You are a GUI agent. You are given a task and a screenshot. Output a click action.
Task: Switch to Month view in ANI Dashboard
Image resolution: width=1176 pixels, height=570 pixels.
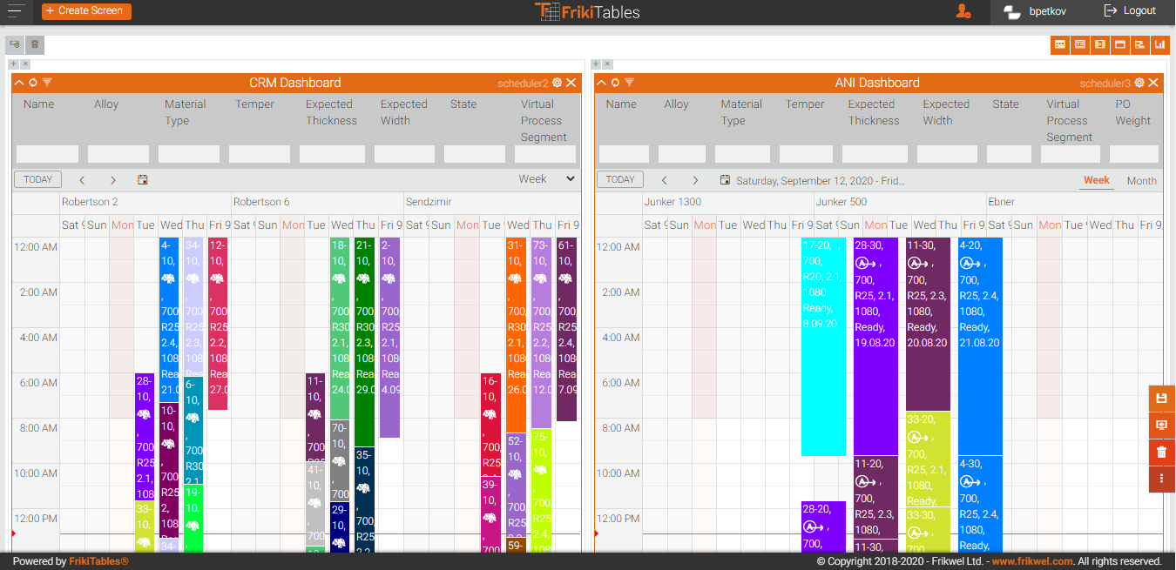(1141, 181)
